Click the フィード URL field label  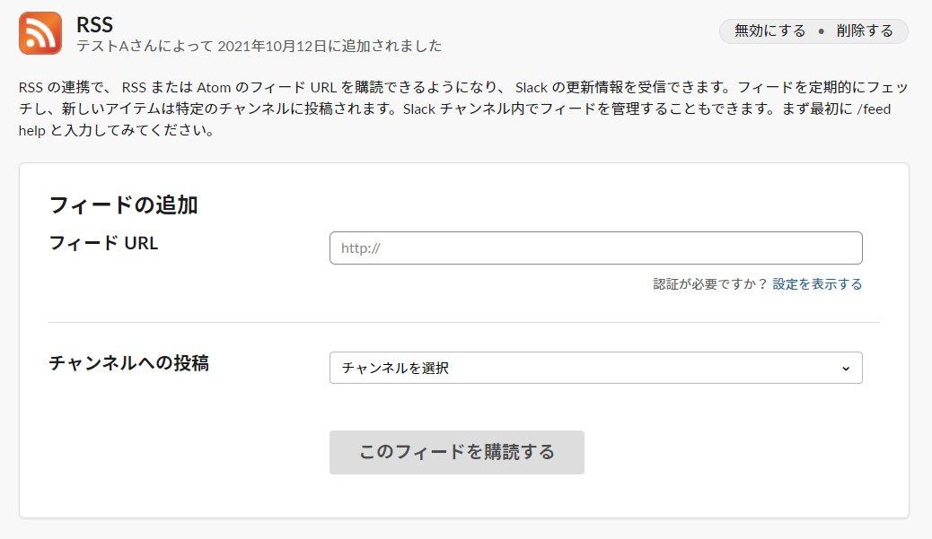pos(103,242)
